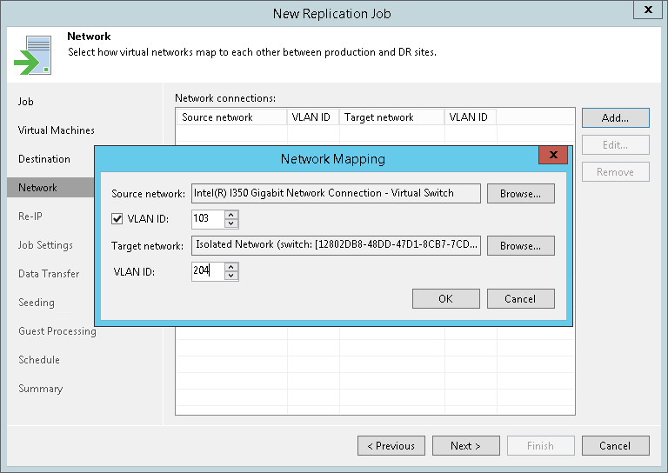668x473 pixels.
Task: Click OK in Network Mapping dialog
Action: (445, 299)
